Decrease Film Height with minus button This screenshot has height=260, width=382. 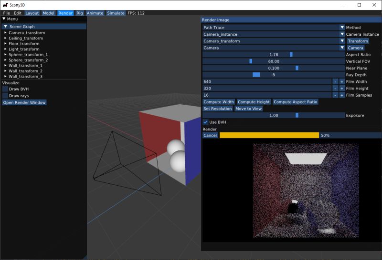335,89
